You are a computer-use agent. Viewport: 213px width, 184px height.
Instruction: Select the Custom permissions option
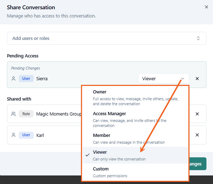point(135,172)
